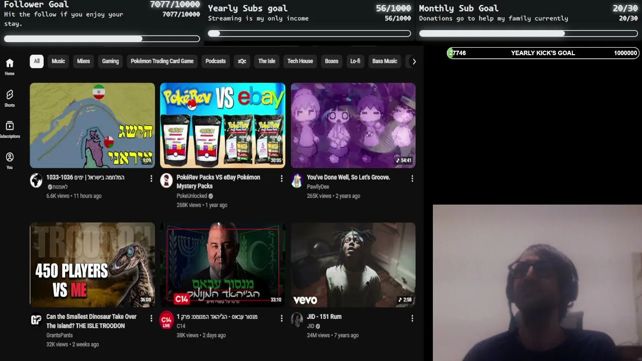
Task: Open options menu for JID 151 Rum
Action: point(412,318)
